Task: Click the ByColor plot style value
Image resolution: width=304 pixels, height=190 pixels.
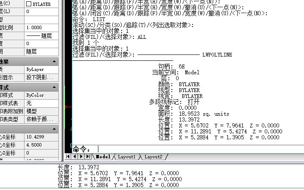Action: point(41,95)
